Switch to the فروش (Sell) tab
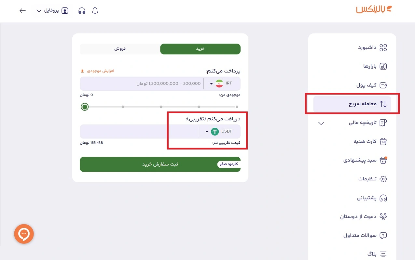 point(120,49)
